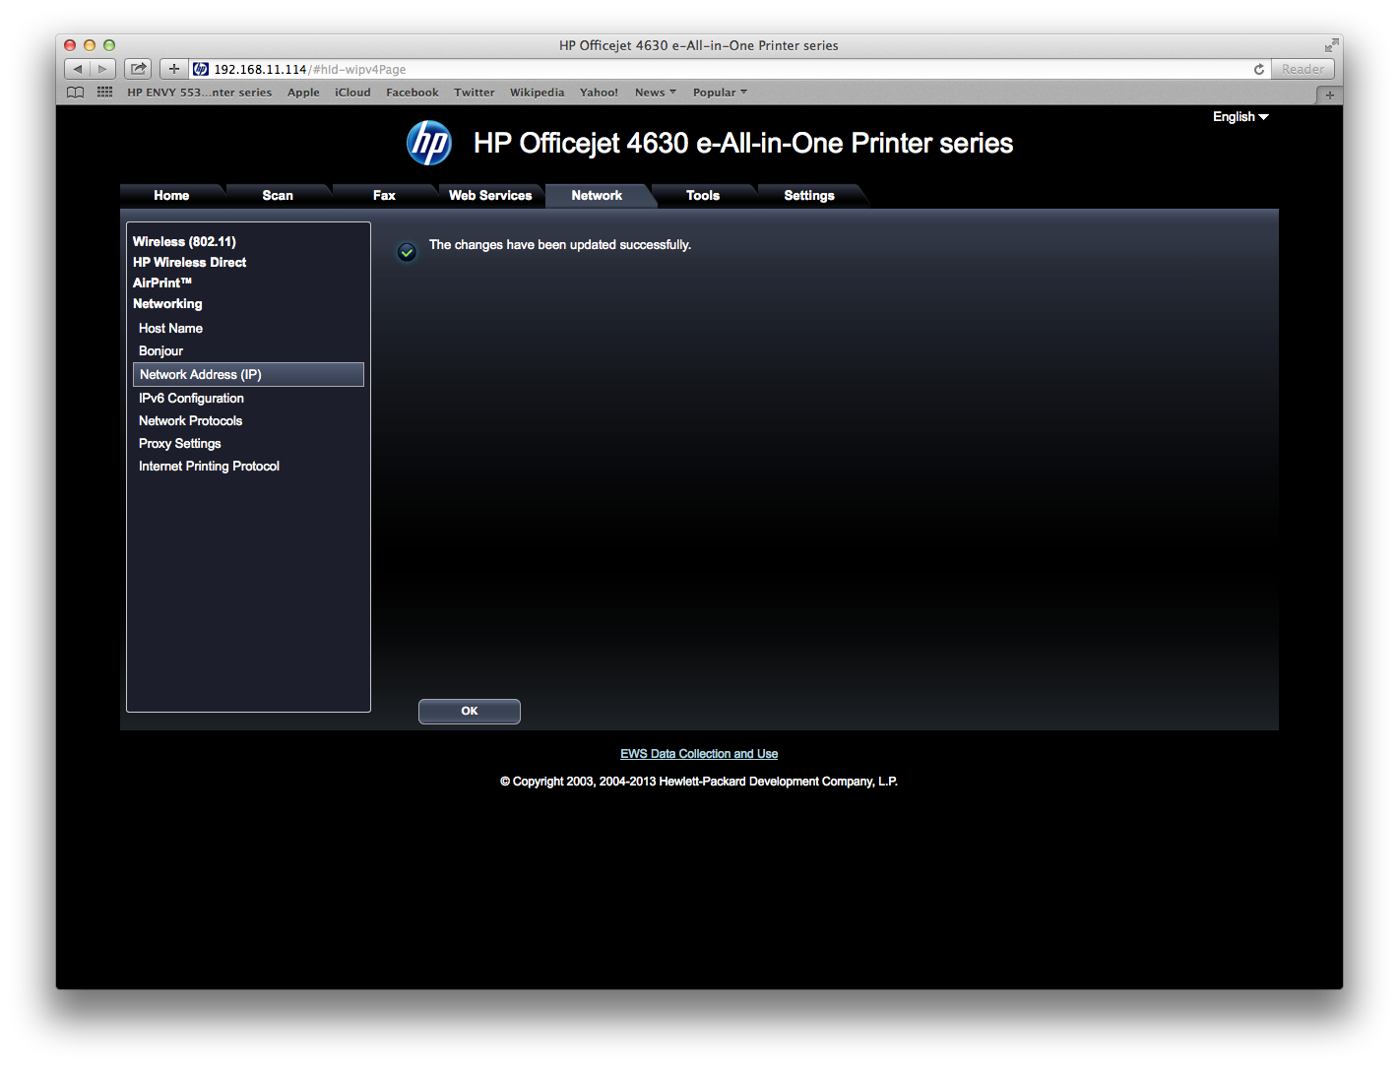Open the Web Services tab

[x=490, y=195]
